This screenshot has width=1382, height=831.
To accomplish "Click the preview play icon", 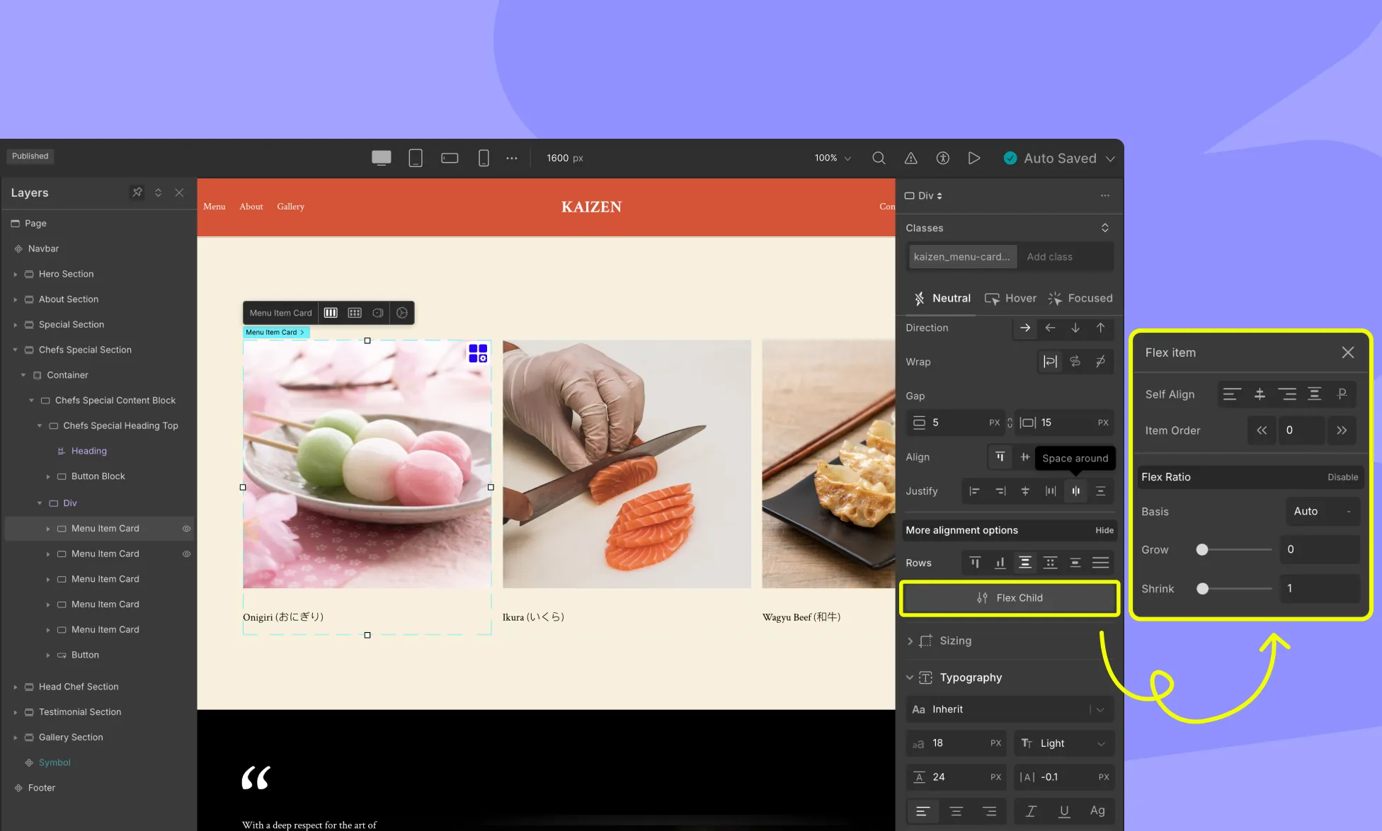I will point(974,158).
